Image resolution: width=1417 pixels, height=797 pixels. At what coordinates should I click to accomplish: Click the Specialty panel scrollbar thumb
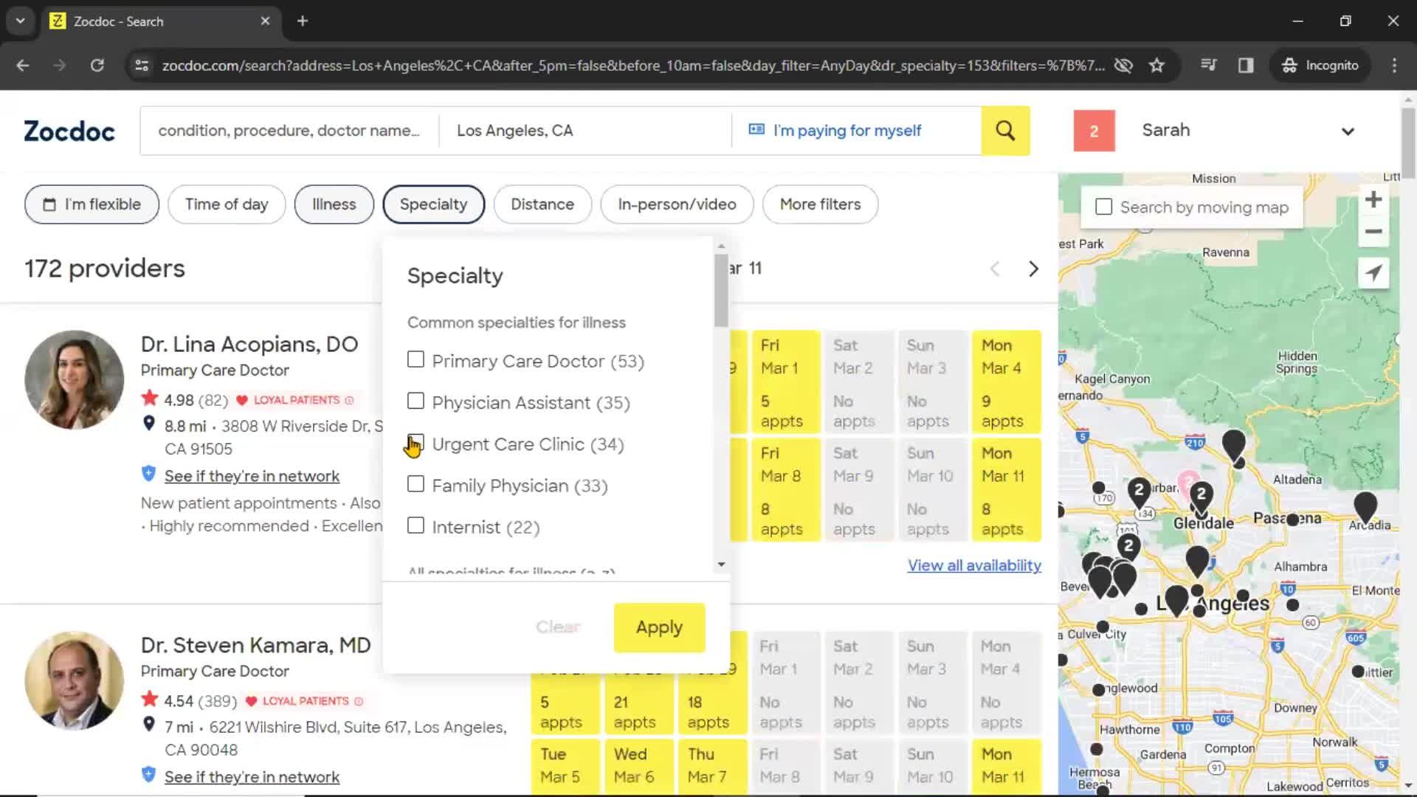(x=721, y=290)
